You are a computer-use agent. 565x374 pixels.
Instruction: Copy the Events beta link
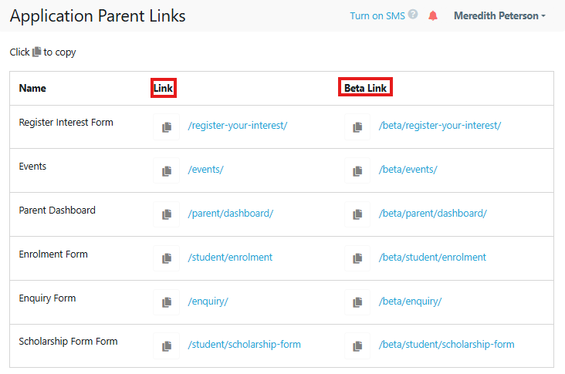(357, 170)
